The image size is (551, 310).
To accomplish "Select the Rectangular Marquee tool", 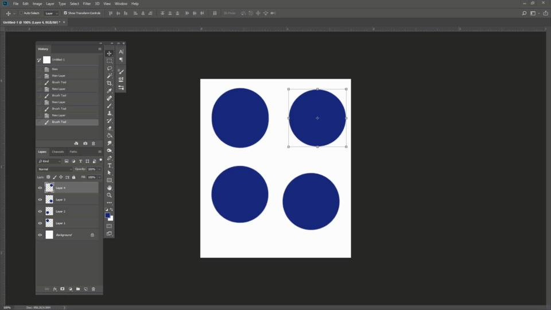I will tap(109, 61).
